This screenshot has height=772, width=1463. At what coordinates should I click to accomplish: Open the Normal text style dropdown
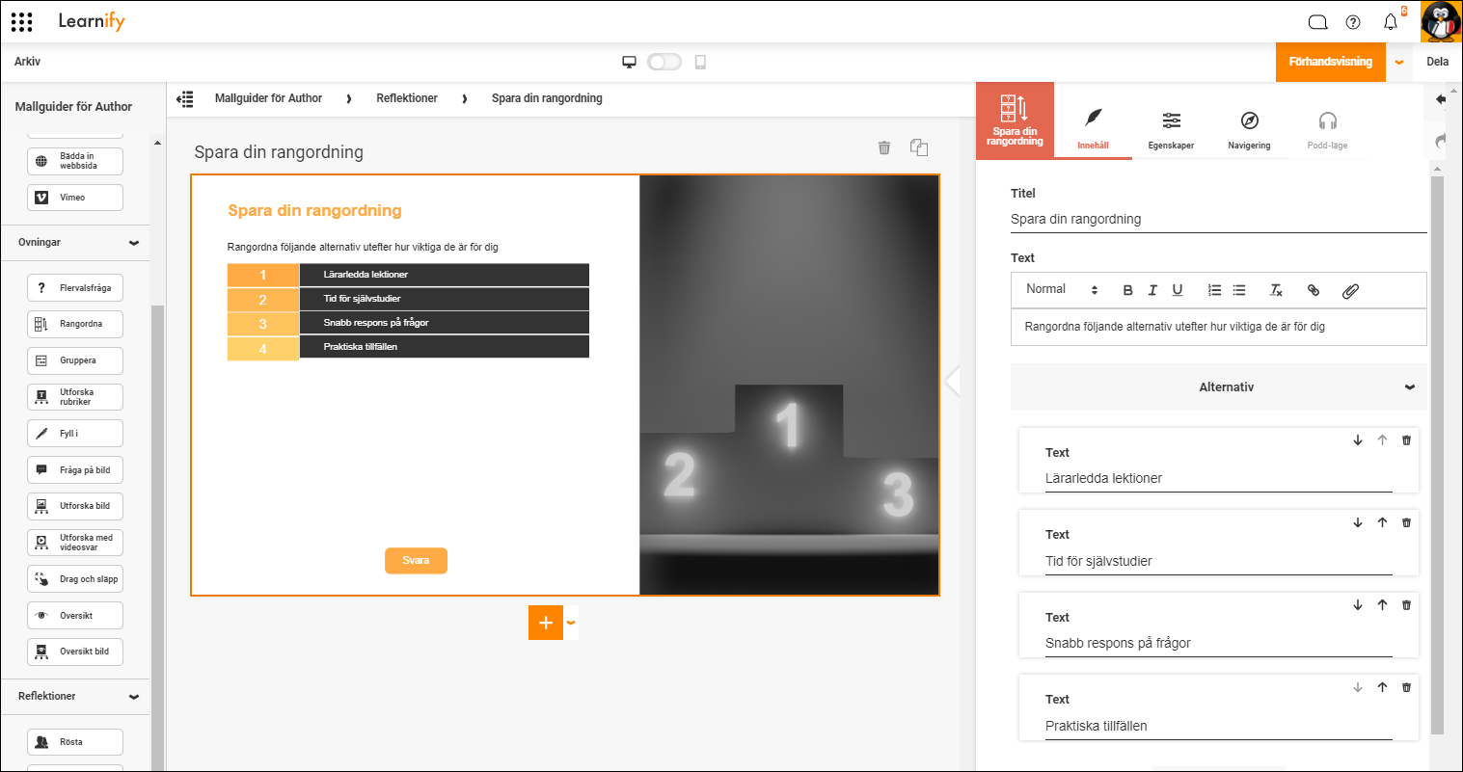(1062, 289)
